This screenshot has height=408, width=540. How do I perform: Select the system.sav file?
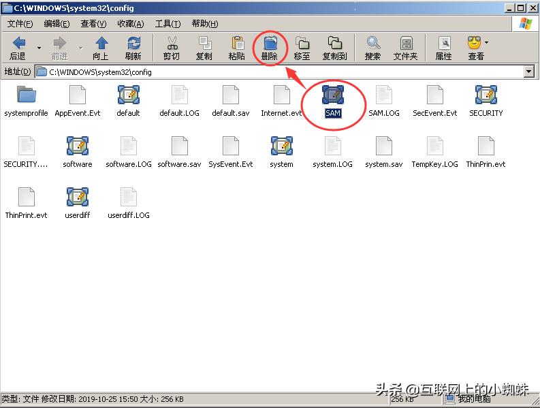click(384, 153)
